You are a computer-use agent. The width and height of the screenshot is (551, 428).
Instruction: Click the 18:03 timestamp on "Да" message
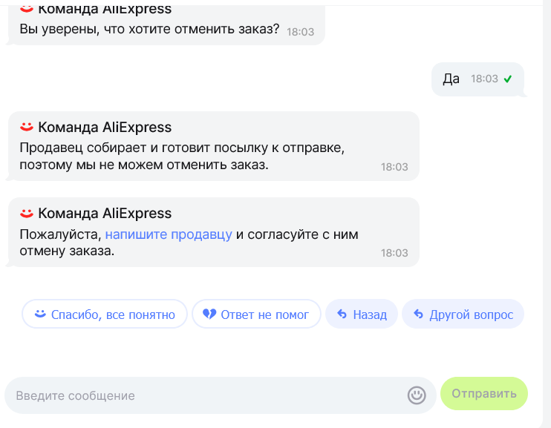pos(484,79)
